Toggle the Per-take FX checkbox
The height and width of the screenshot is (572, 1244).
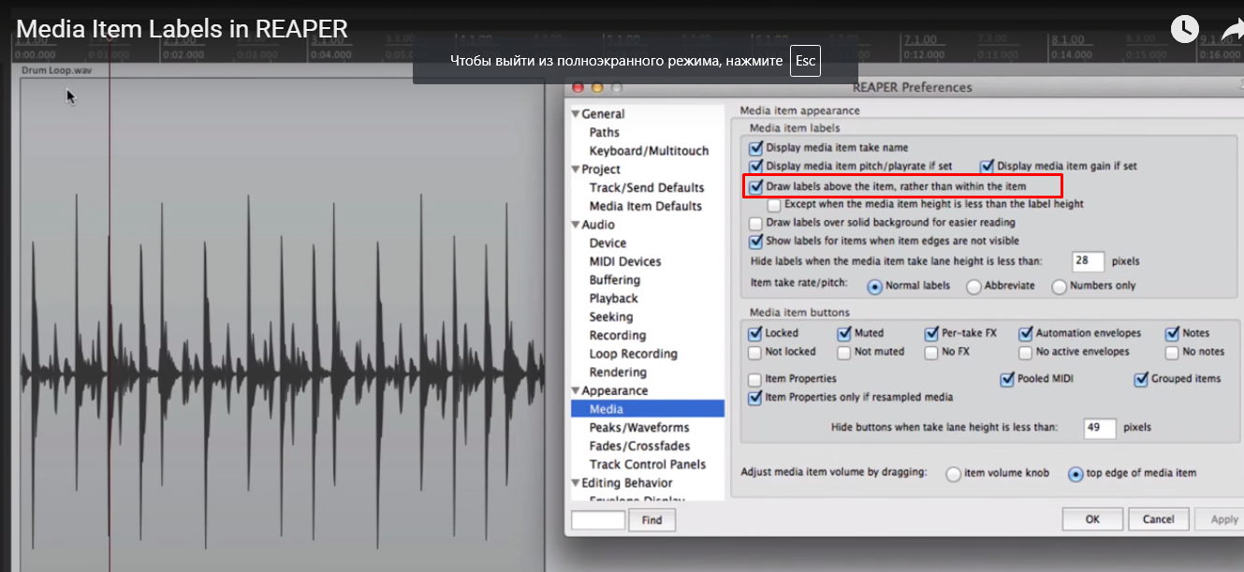[x=931, y=333]
